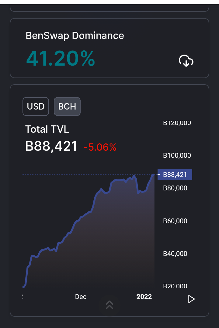Click the BenSwap Dominance heading
Screen dimensions: 219x328
[x=75, y=36]
